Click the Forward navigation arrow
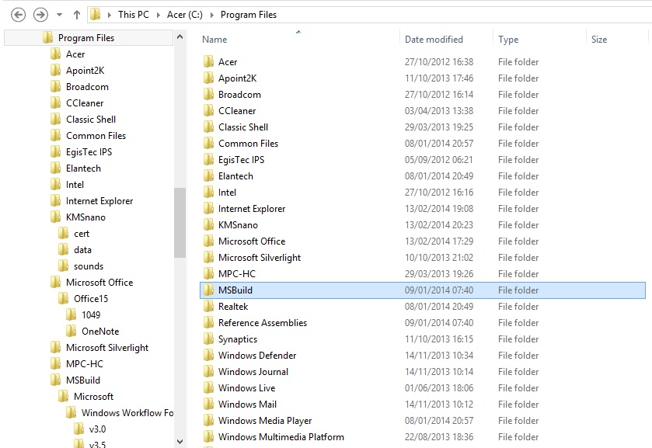Viewport: 652px width, 448px height. click(x=40, y=15)
